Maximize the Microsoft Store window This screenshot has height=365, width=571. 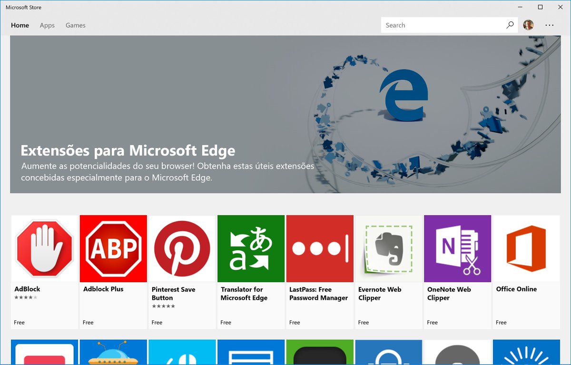point(540,7)
